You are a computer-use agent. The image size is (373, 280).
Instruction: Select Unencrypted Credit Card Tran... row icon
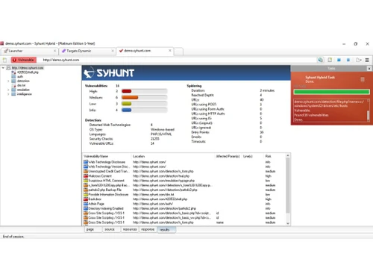pyautogui.click(x=86, y=172)
